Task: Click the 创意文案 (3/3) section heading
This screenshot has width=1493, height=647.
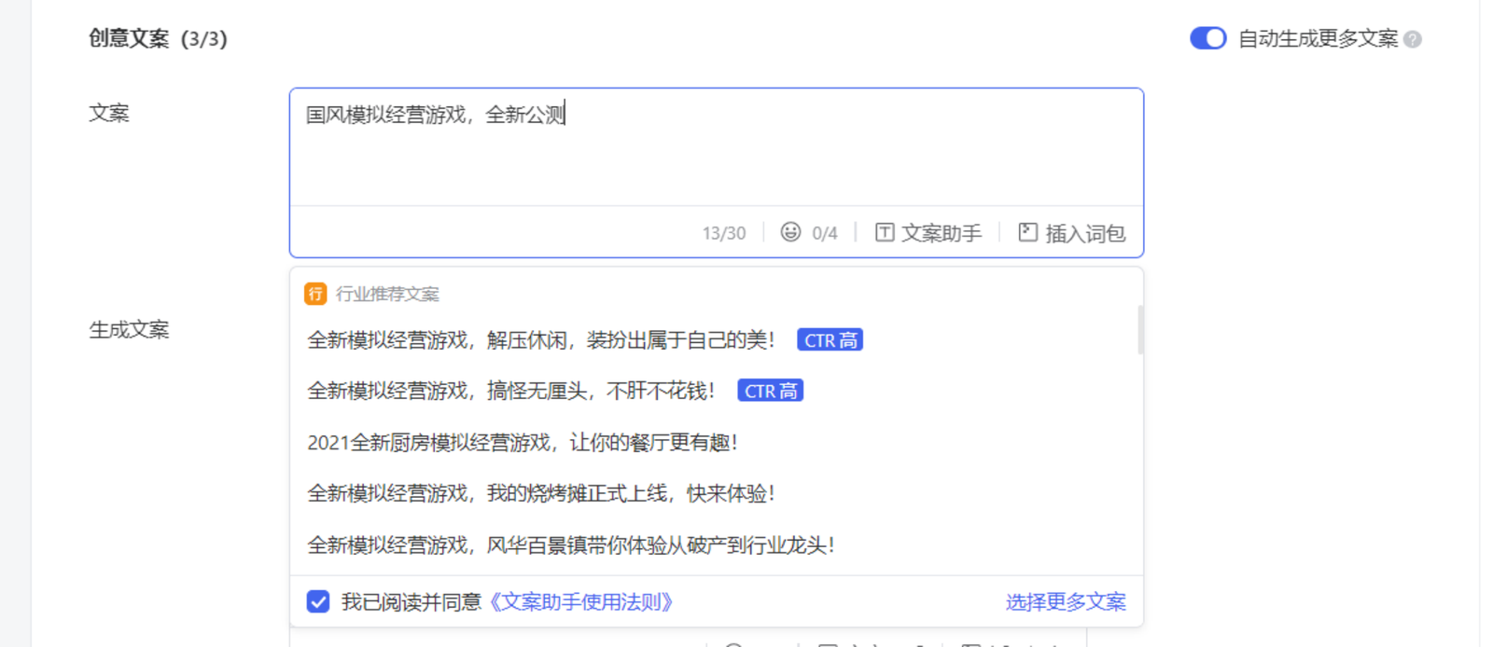Action: (158, 38)
